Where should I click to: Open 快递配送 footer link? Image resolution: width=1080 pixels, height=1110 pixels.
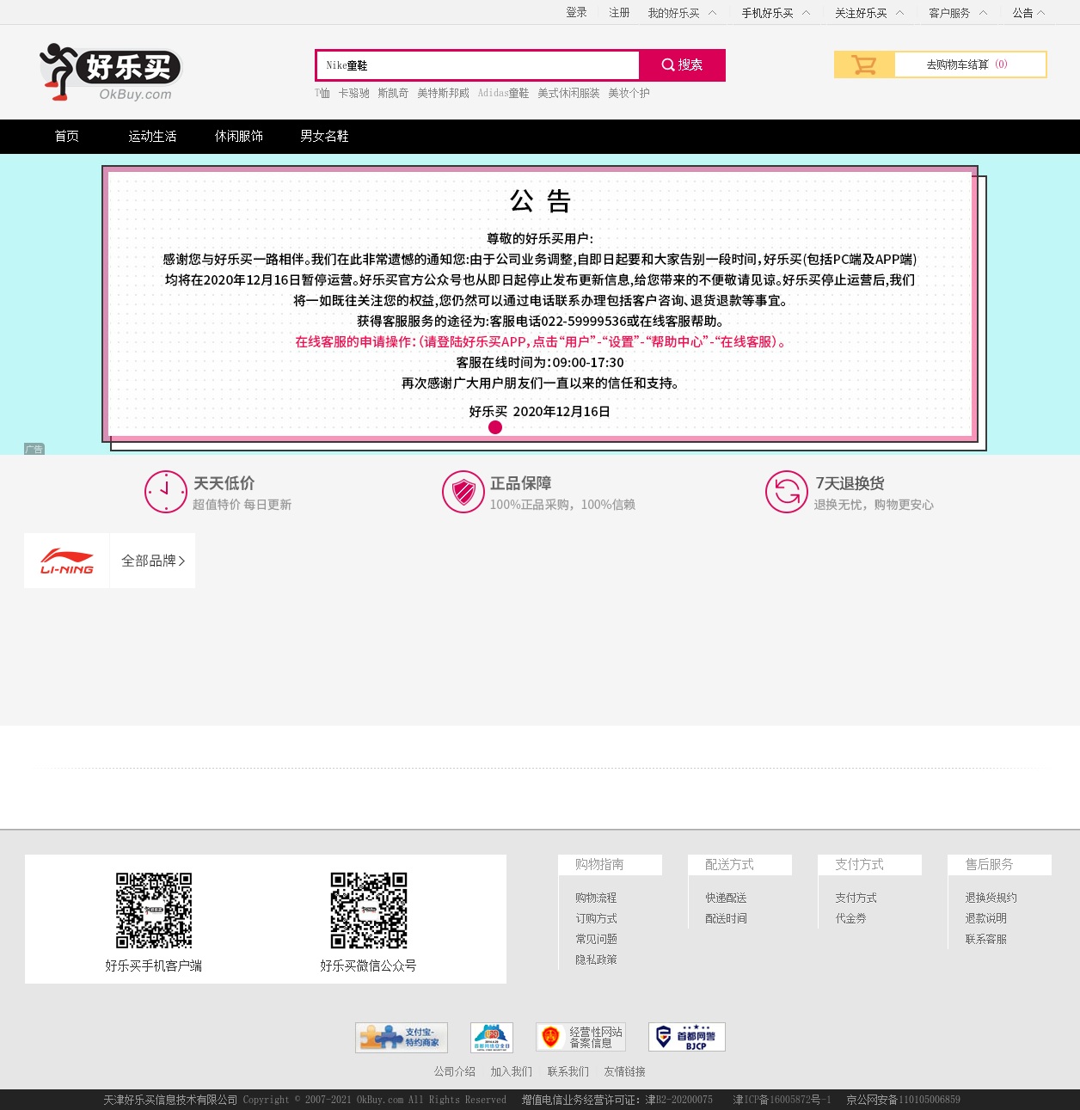click(726, 898)
